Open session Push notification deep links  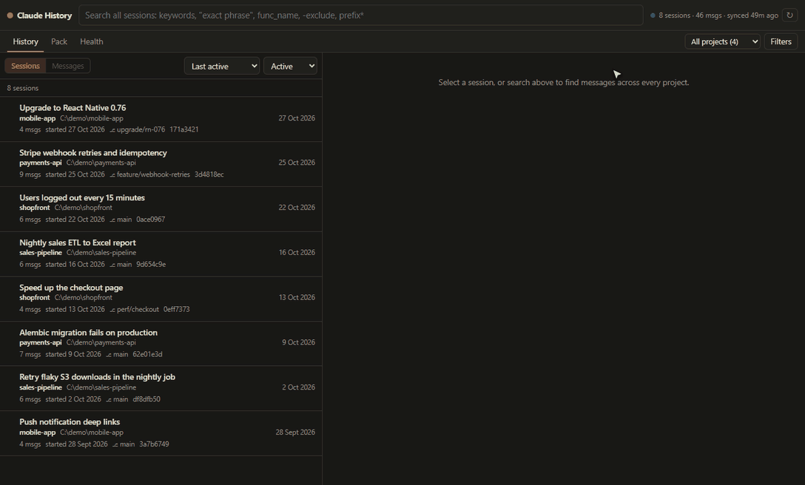pos(161,433)
